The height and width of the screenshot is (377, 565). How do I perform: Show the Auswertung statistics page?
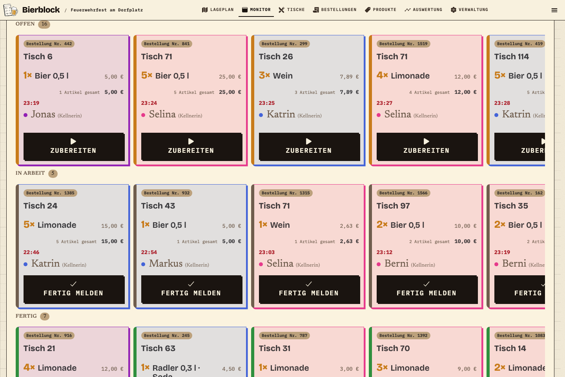(x=423, y=10)
